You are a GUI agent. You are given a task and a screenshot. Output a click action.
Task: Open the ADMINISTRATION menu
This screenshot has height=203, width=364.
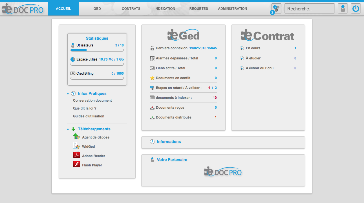pyautogui.click(x=232, y=9)
